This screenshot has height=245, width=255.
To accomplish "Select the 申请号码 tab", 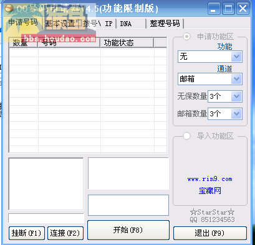I will [23, 22].
